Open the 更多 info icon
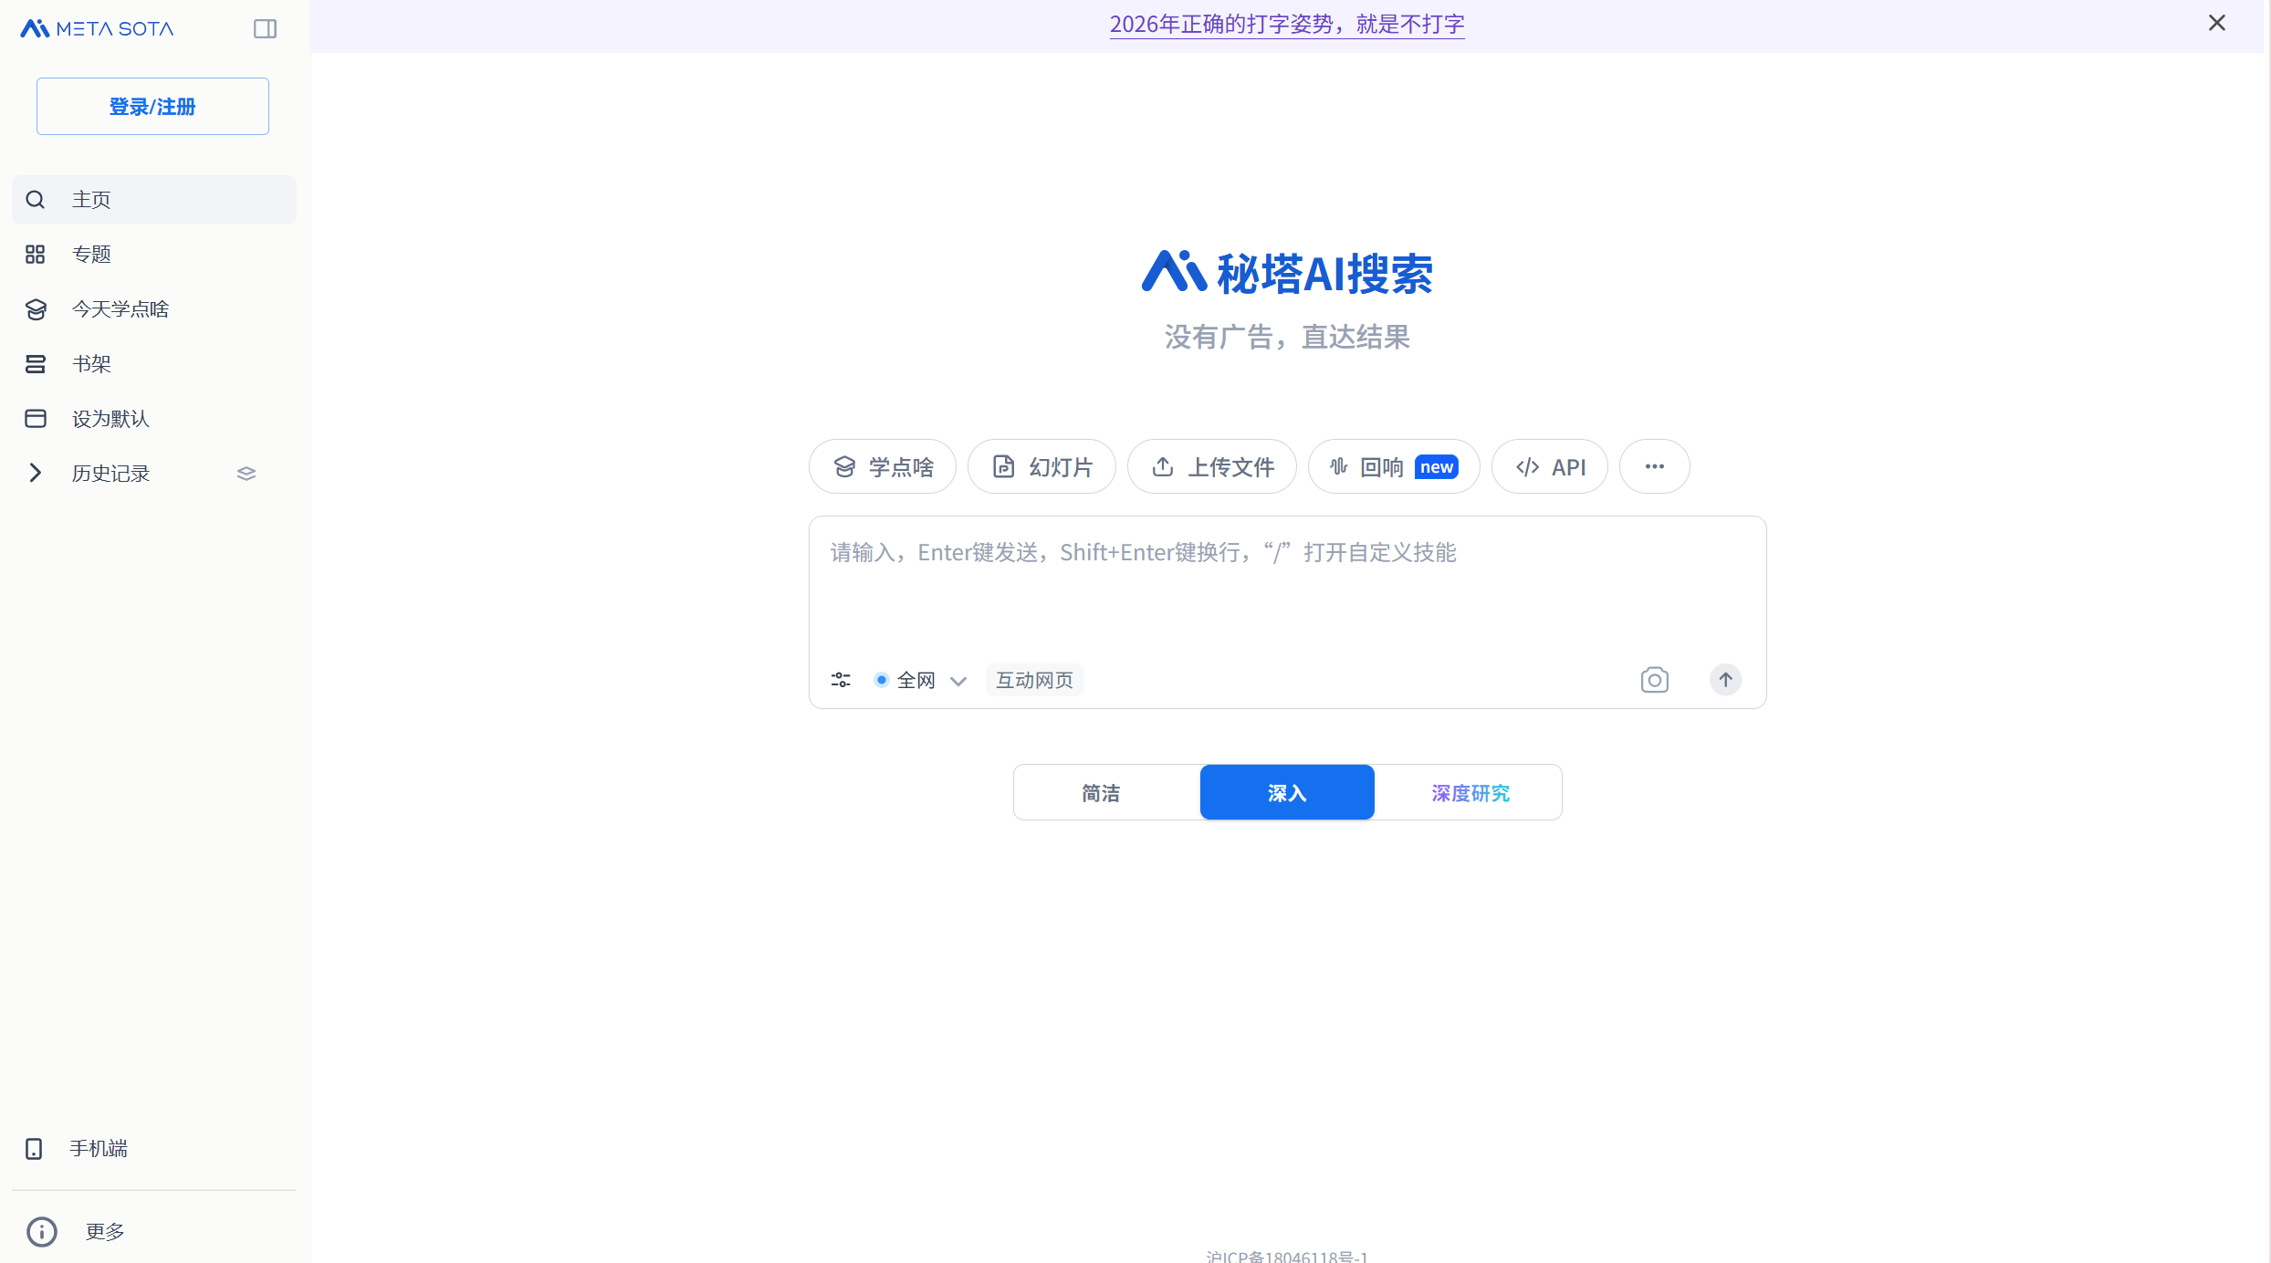Viewport: 2271px width, 1263px height. (42, 1231)
